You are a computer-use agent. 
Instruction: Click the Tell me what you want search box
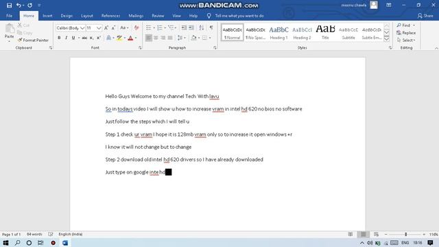(239, 16)
